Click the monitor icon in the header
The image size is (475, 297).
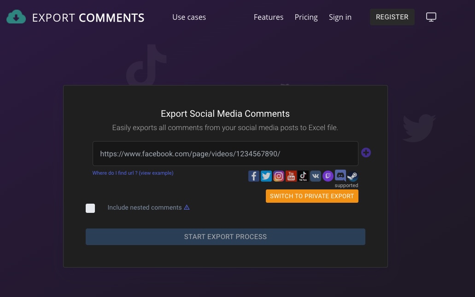431,17
